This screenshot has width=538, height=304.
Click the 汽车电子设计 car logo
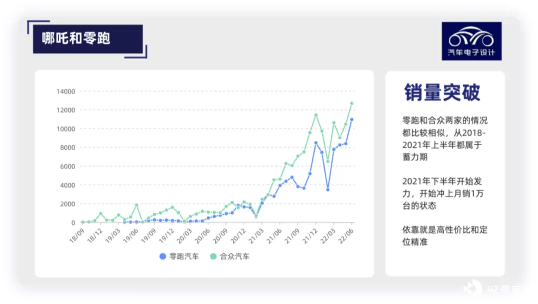point(471,41)
